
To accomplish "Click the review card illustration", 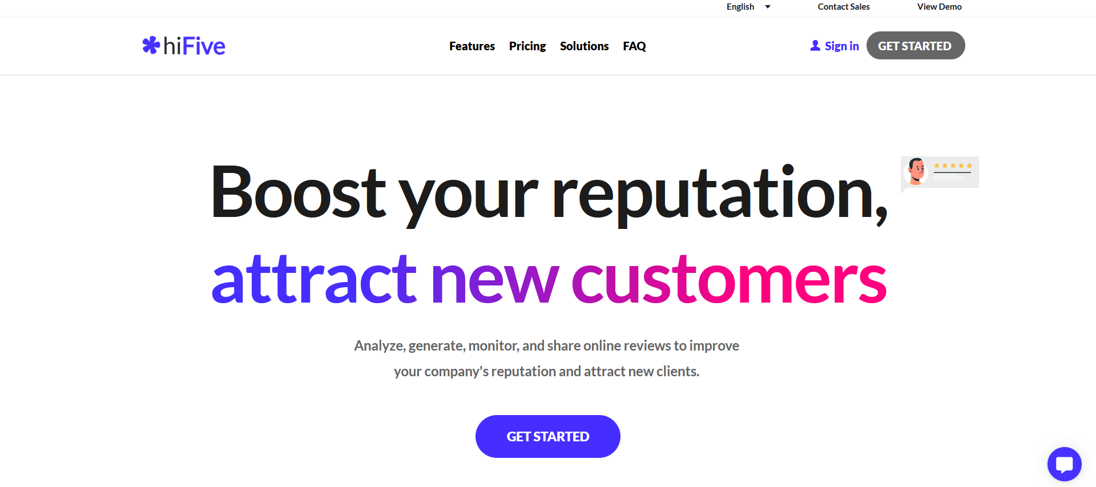I will pos(939,172).
